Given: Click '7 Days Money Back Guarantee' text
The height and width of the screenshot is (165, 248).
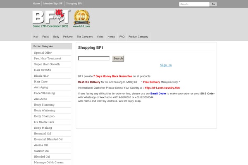Looking at the screenshot, I should coord(112,76).
